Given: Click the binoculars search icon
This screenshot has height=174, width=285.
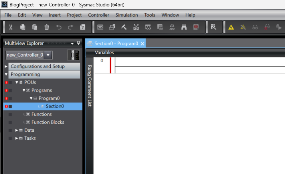Looking at the screenshot, I should pos(184,27).
